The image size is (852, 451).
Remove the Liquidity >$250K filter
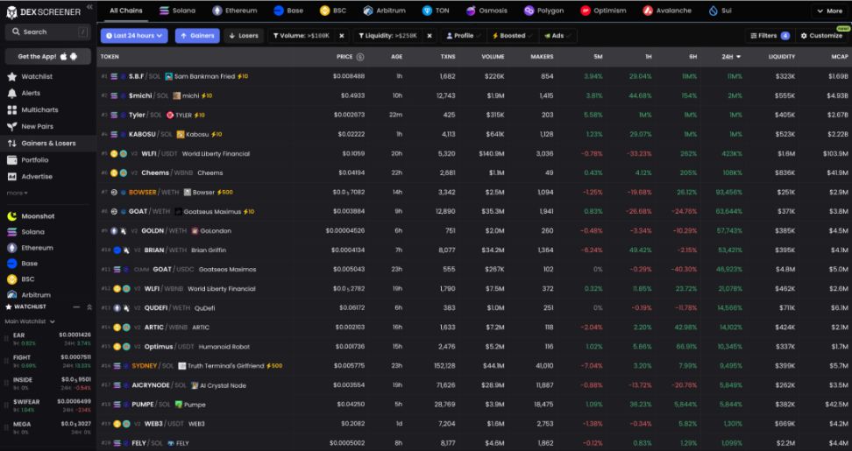[430, 36]
